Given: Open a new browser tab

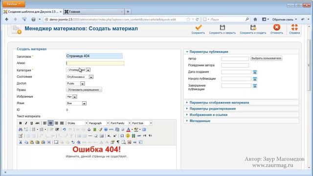Looking at the screenshot, I should pyautogui.click(x=128, y=12).
